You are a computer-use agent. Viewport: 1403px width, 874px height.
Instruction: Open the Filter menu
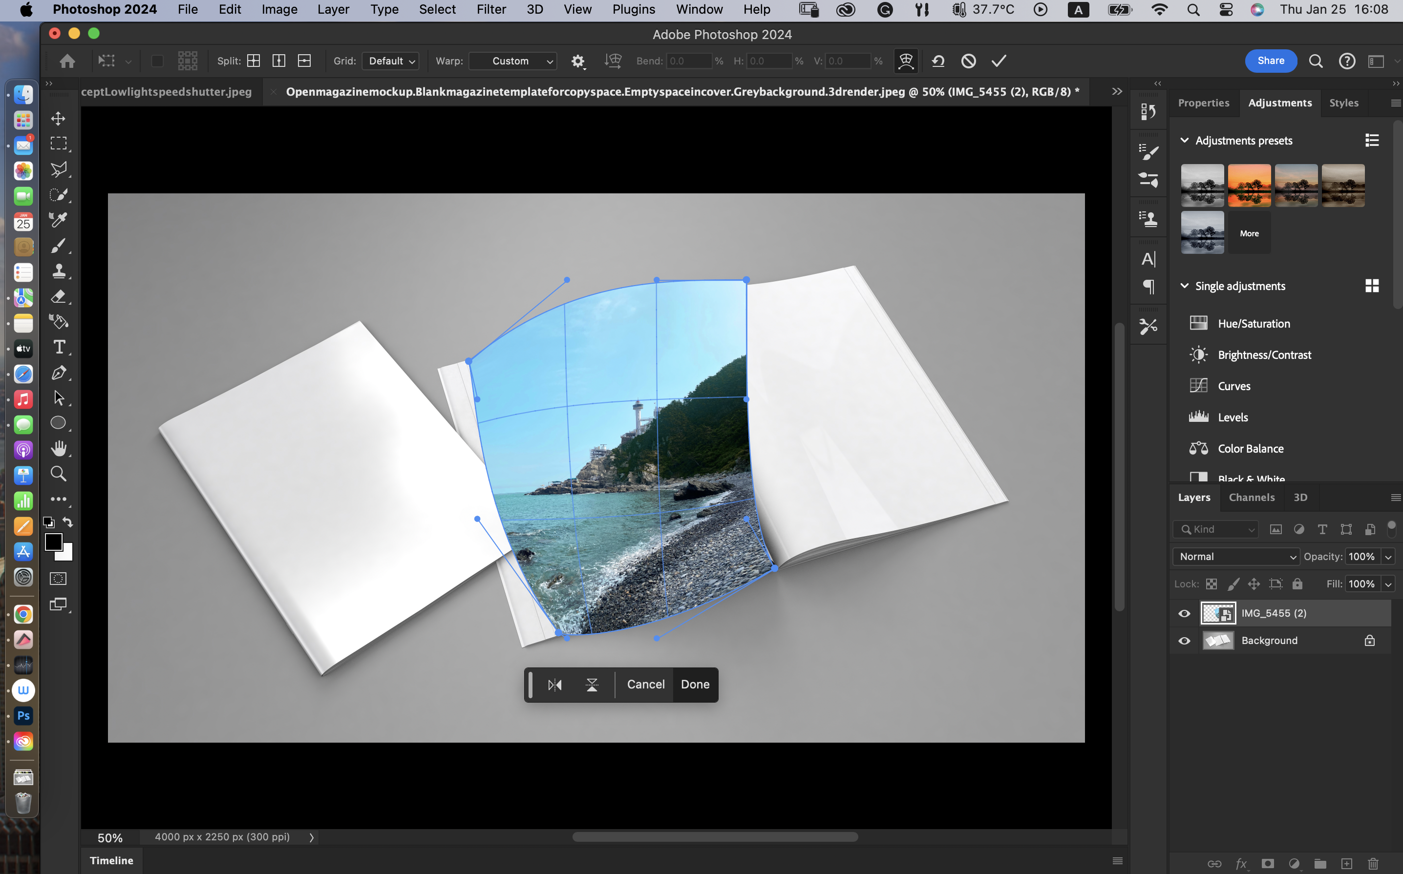point(490,9)
